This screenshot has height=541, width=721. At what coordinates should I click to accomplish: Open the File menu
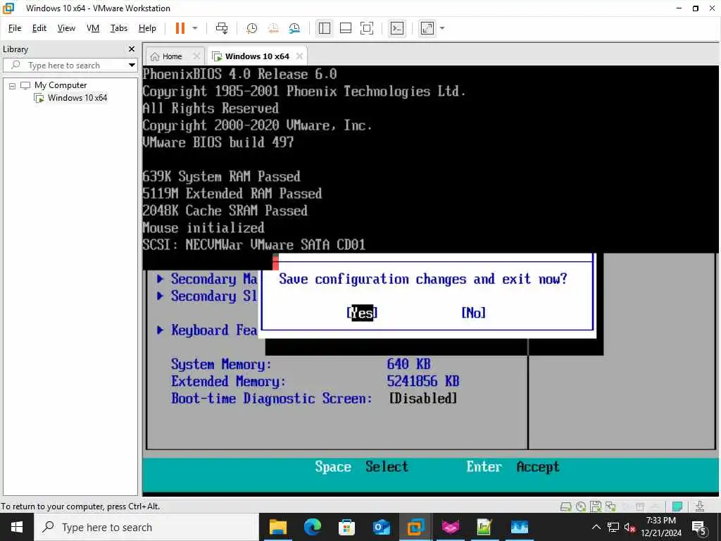point(15,28)
